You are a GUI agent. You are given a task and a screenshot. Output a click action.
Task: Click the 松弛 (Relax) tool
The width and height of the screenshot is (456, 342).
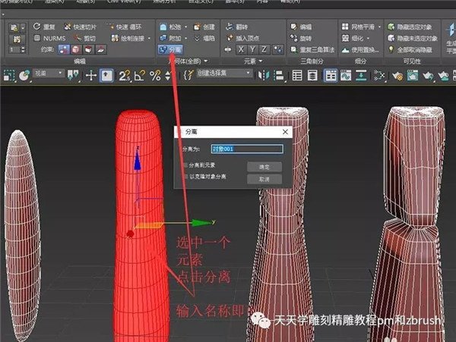point(170,27)
